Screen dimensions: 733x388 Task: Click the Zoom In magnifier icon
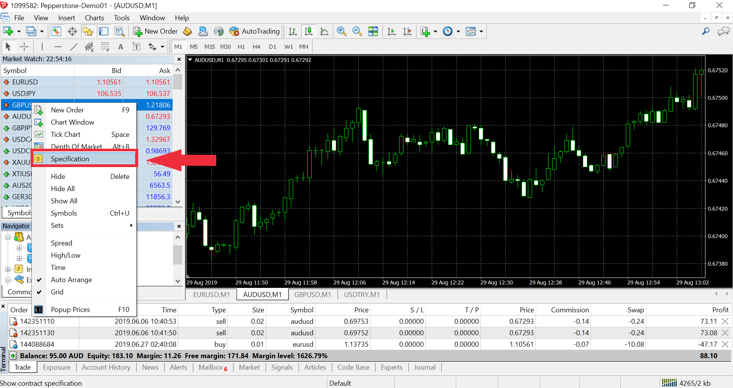341,31
